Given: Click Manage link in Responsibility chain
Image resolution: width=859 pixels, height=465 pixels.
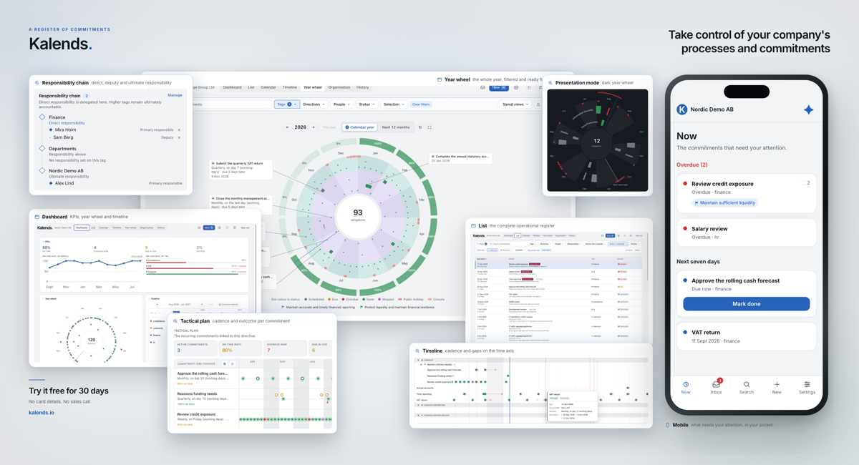Looking at the screenshot, I should (175, 95).
